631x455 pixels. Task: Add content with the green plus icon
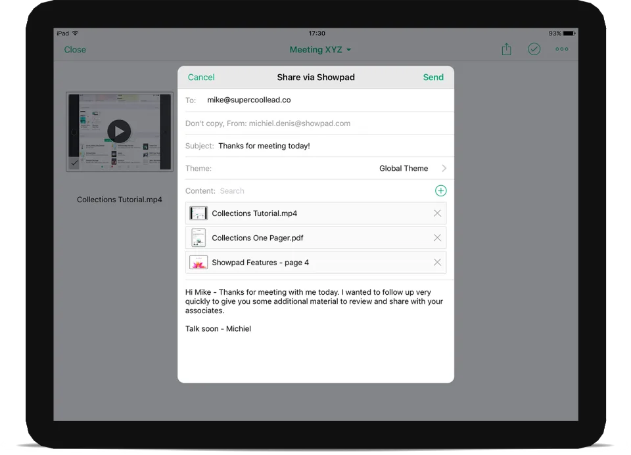click(x=440, y=190)
